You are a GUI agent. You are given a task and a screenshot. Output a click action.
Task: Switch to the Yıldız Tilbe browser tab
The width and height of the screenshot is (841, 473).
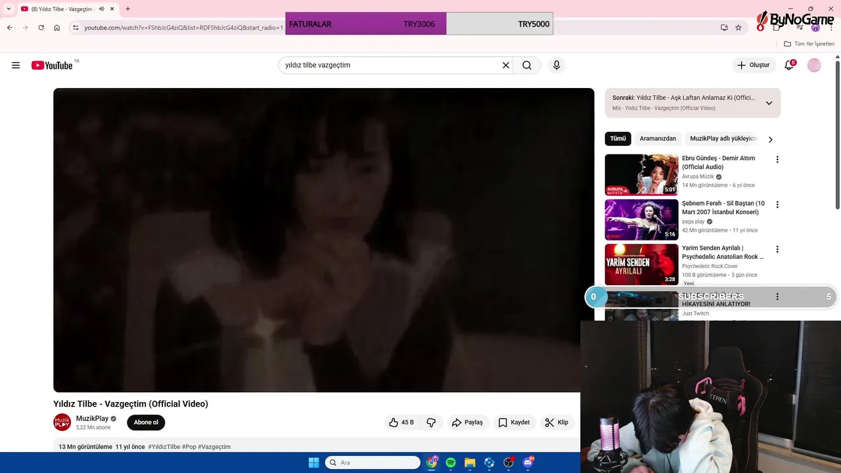pyautogui.click(x=67, y=9)
